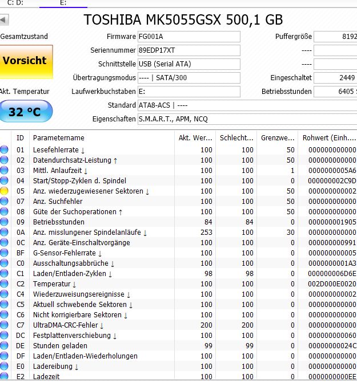Click the Schnittstelle field USB (Serial ATA)

point(189,64)
